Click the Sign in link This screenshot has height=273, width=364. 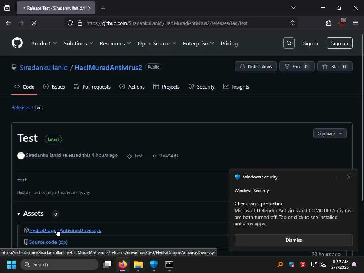pyautogui.click(x=310, y=43)
